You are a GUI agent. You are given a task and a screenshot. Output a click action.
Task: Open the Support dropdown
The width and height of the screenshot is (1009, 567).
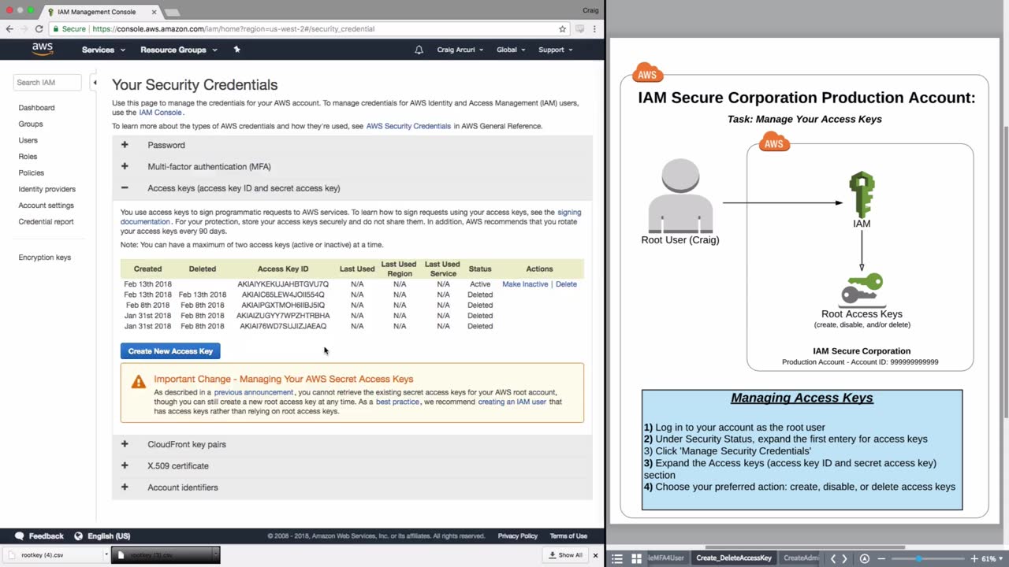click(555, 50)
